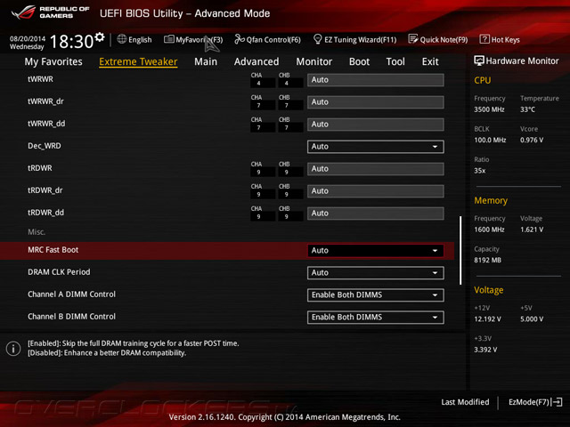Click the EzMode(F7) exit arrow icon
The image size is (570, 427).
557,402
